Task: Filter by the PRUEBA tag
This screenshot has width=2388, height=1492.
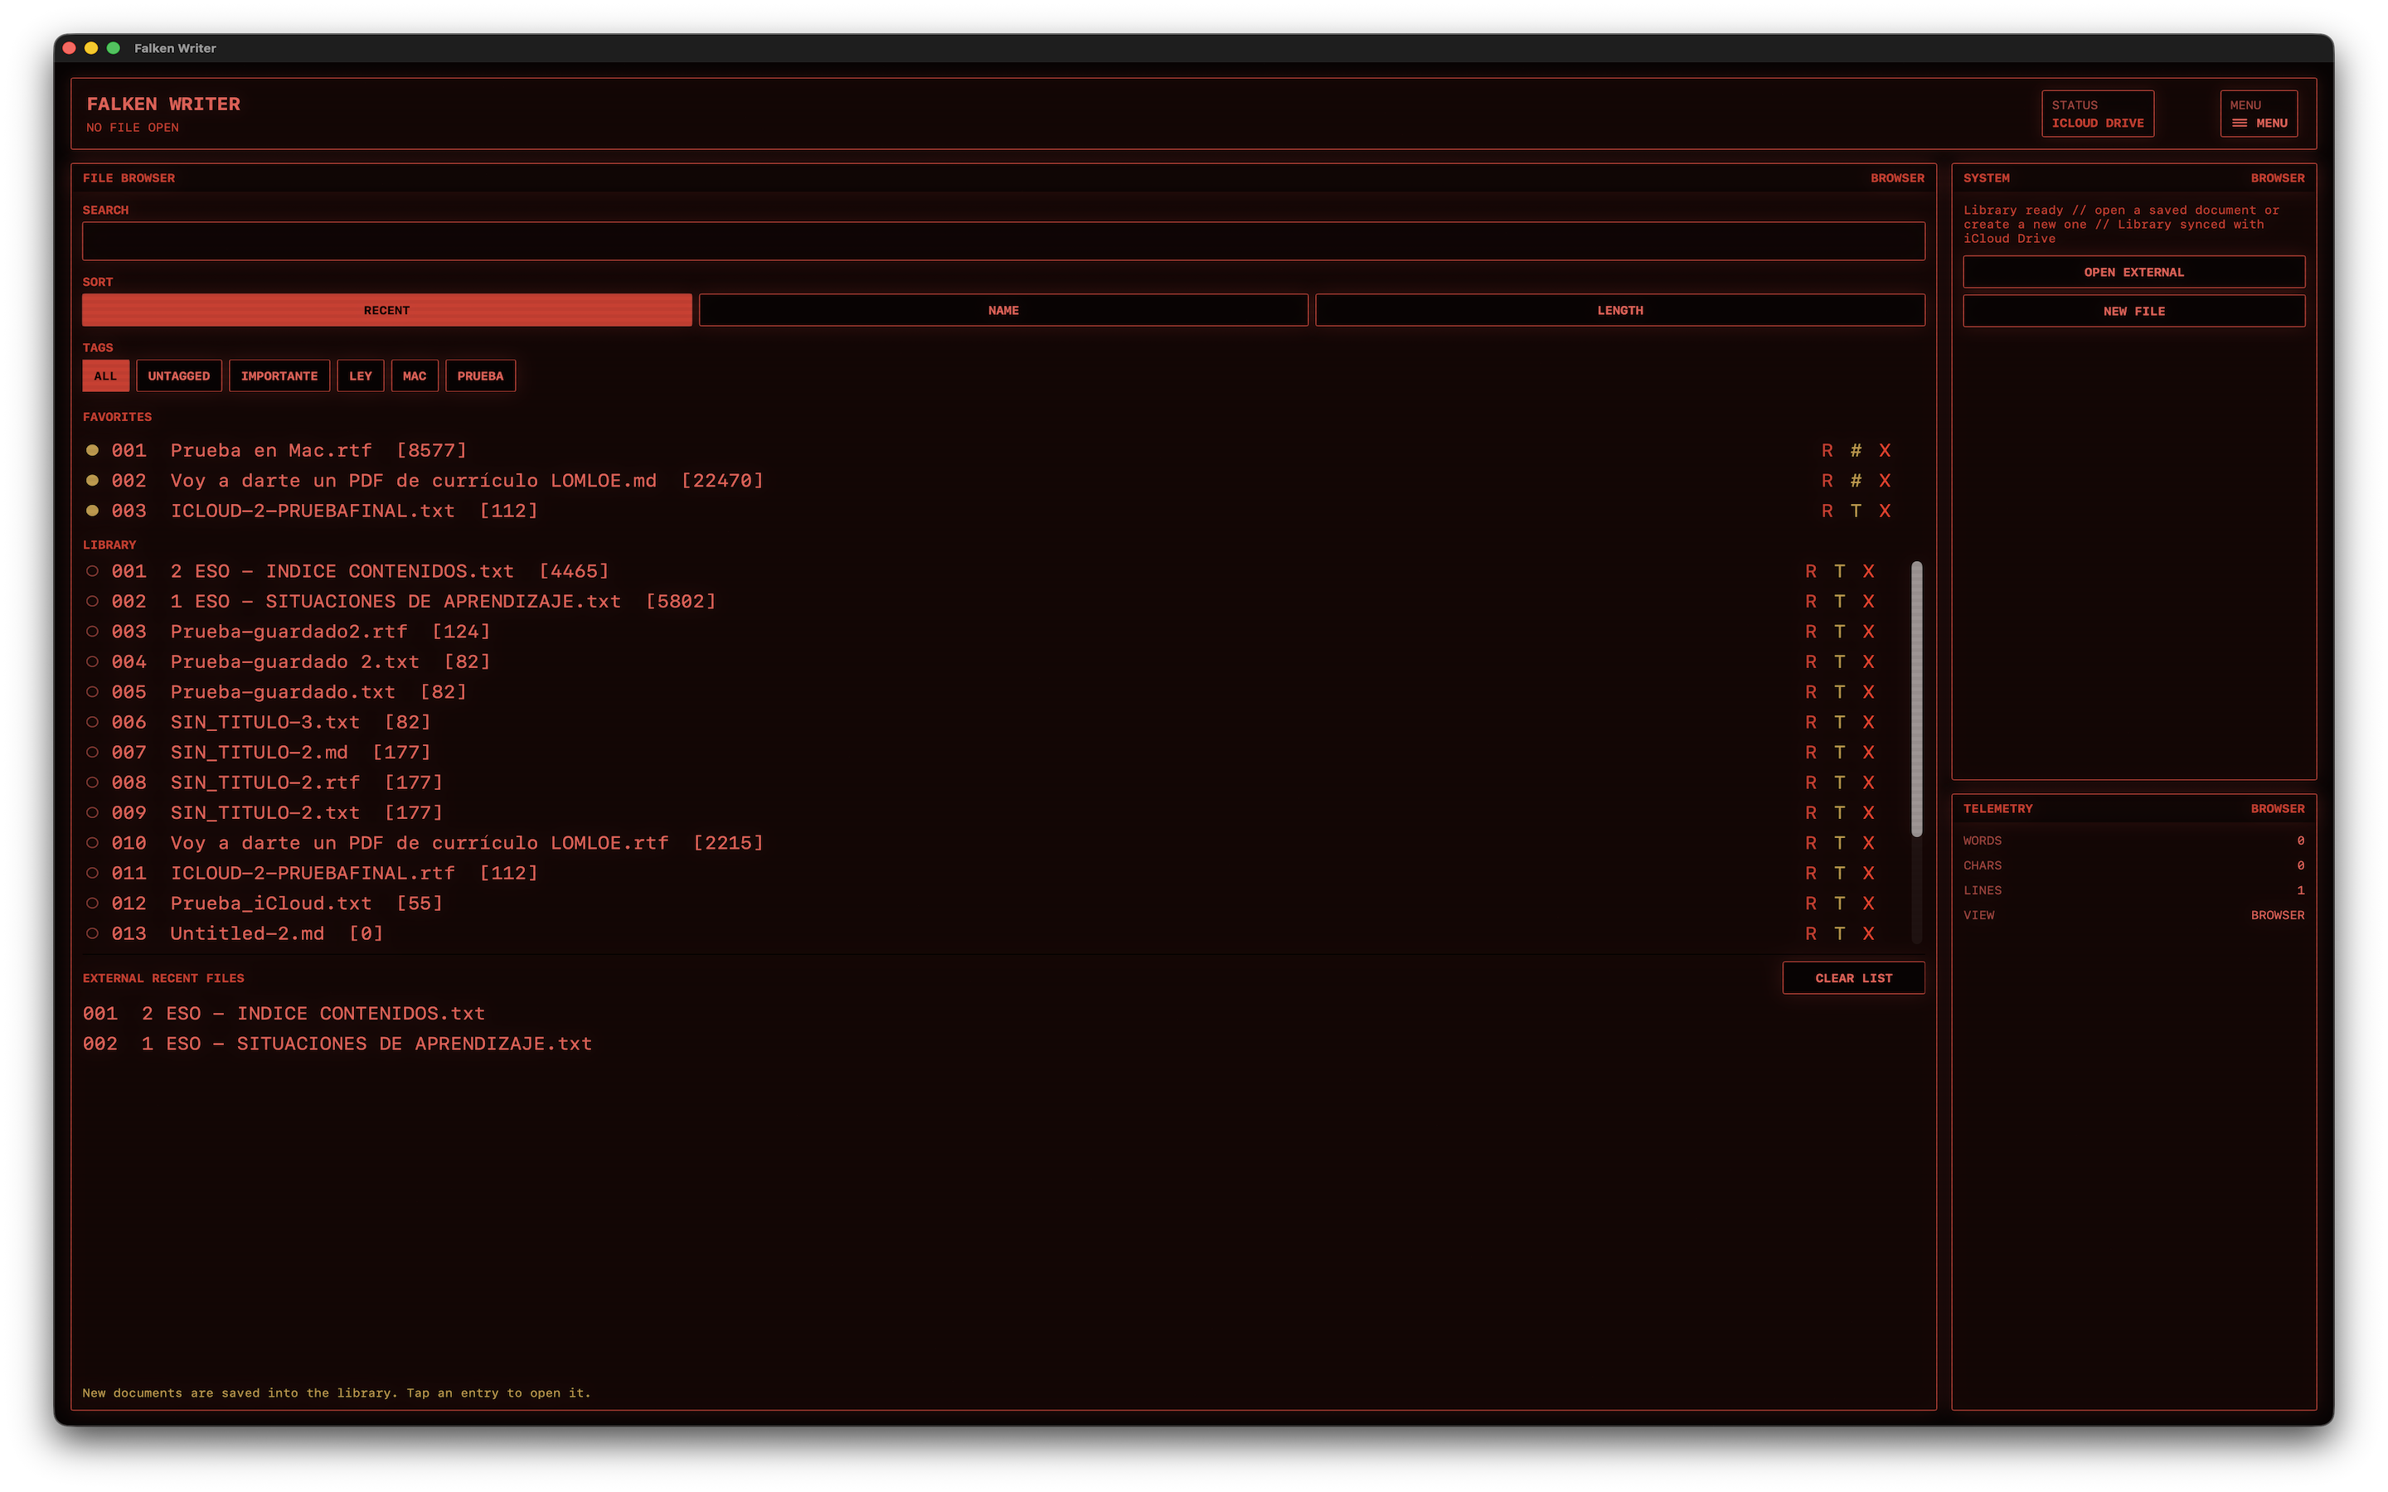Action: [x=479, y=376]
